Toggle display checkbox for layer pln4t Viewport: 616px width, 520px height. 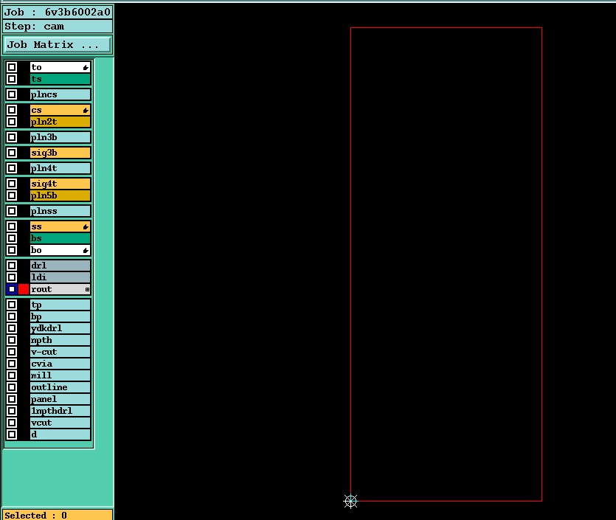(x=12, y=168)
